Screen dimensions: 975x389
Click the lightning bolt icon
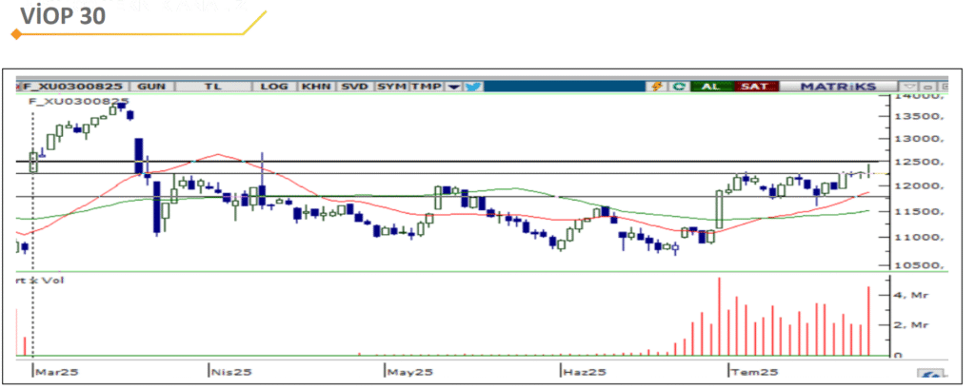(x=657, y=87)
